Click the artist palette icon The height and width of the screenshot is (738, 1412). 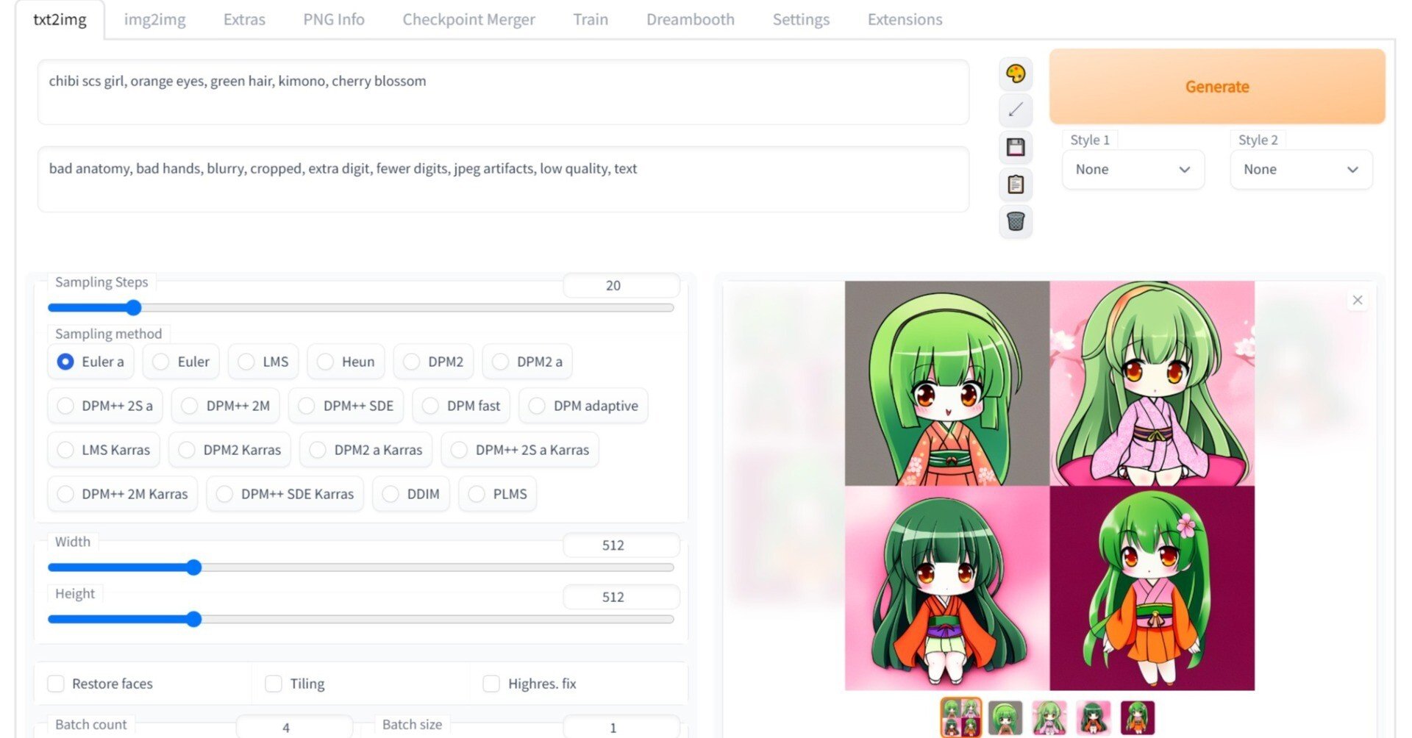1016,74
